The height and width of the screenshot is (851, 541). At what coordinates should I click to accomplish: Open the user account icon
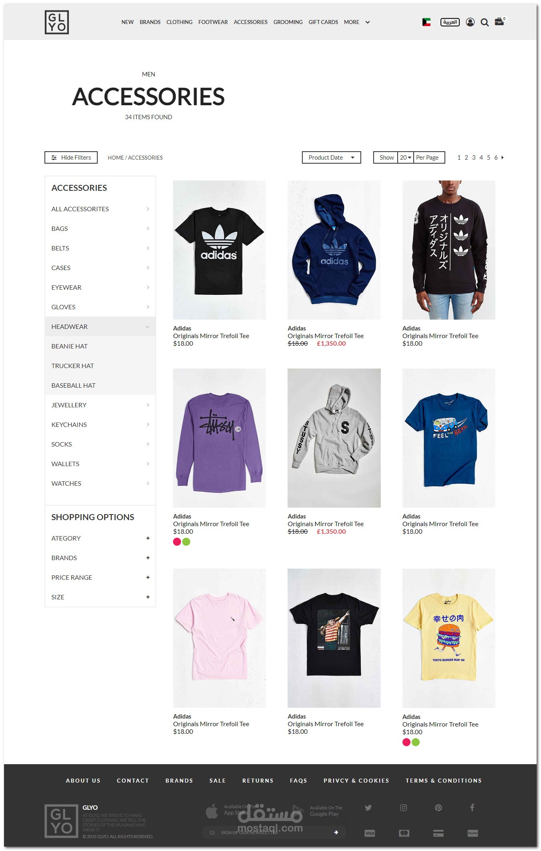click(470, 22)
